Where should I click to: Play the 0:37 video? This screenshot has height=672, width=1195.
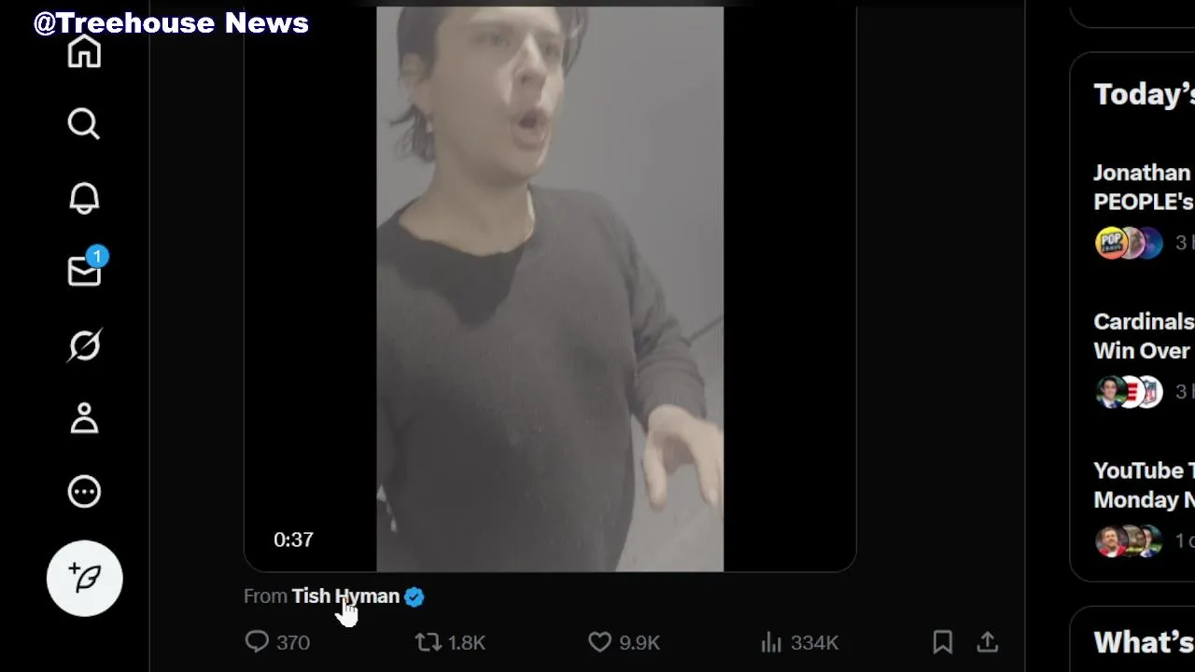tap(550, 289)
